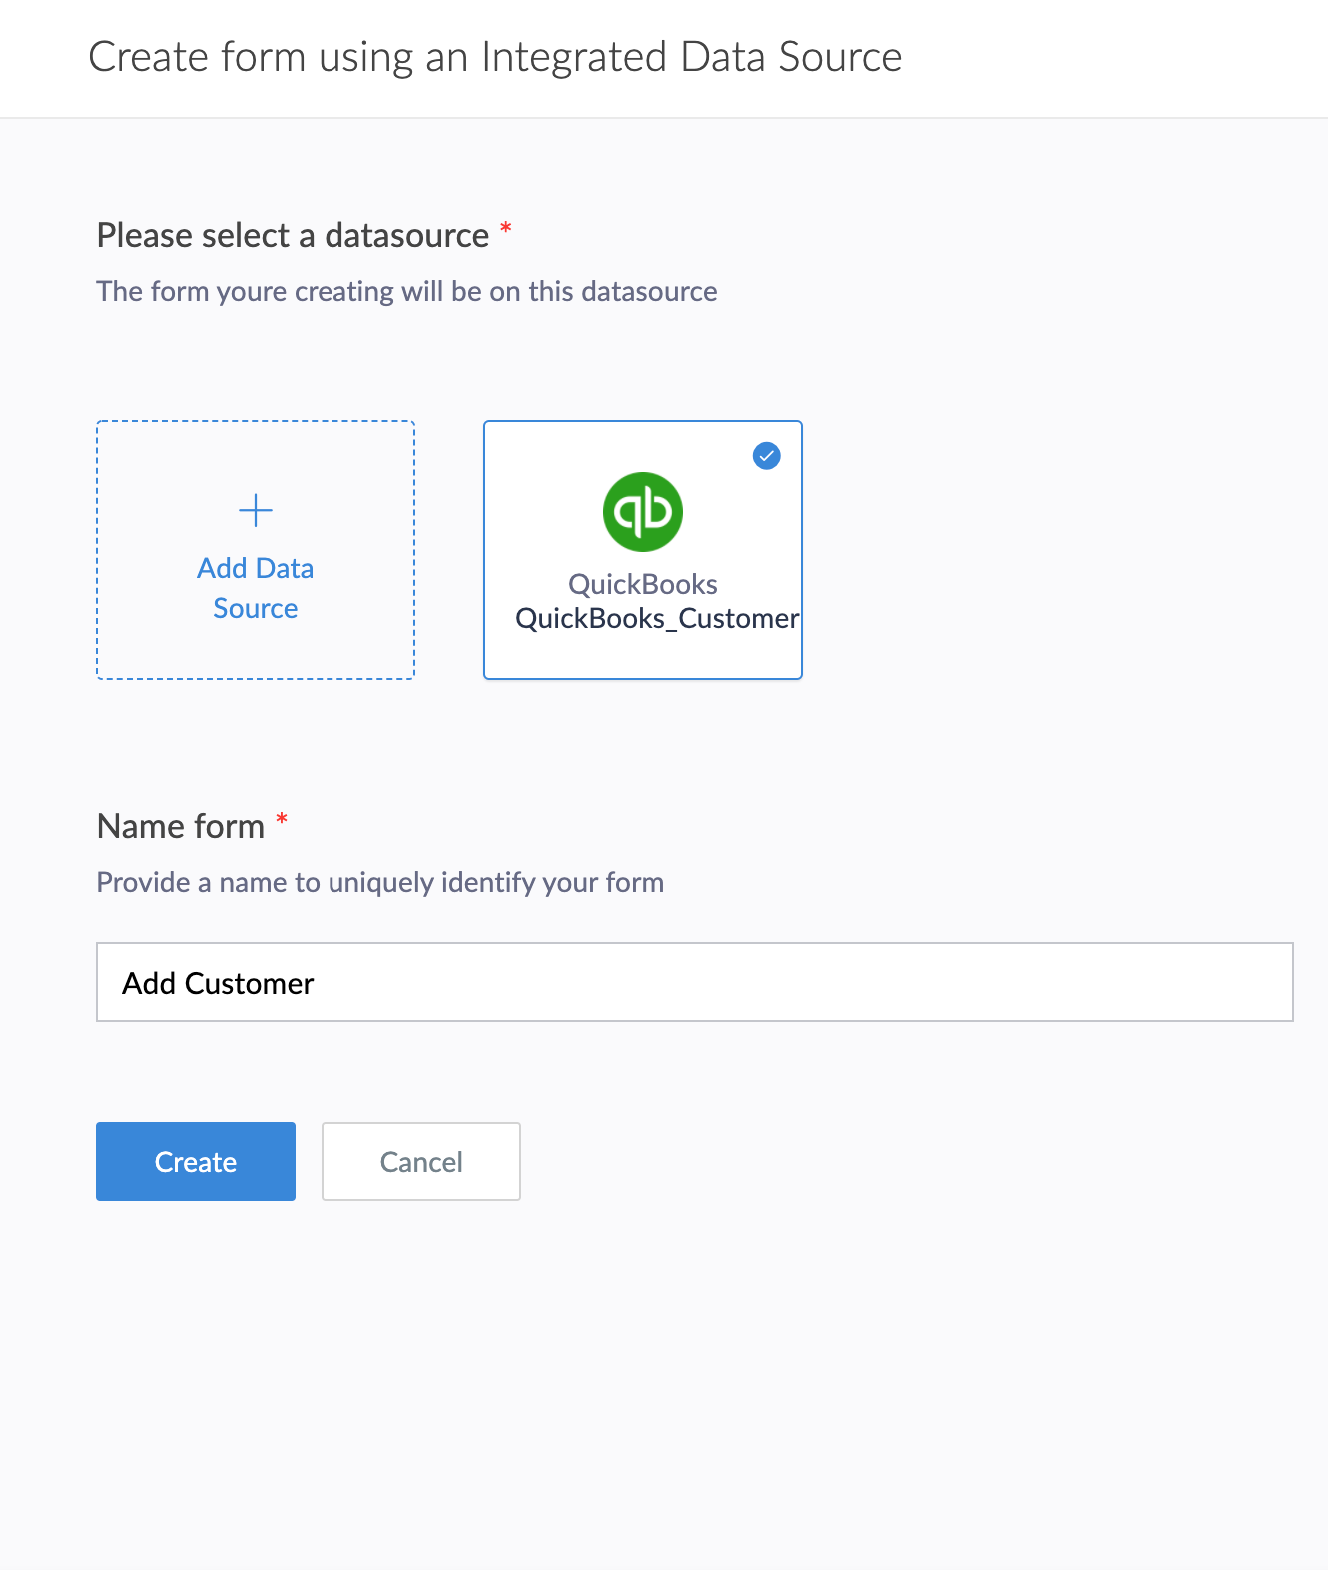Click red asterisk beside Name form

(x=282, y=820)
